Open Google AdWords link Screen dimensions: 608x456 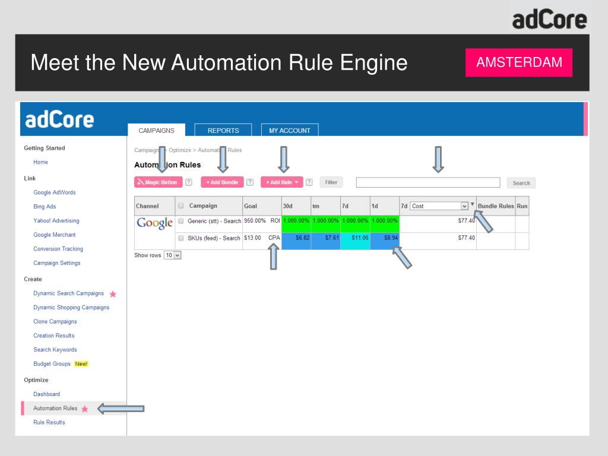coord(54,192)
